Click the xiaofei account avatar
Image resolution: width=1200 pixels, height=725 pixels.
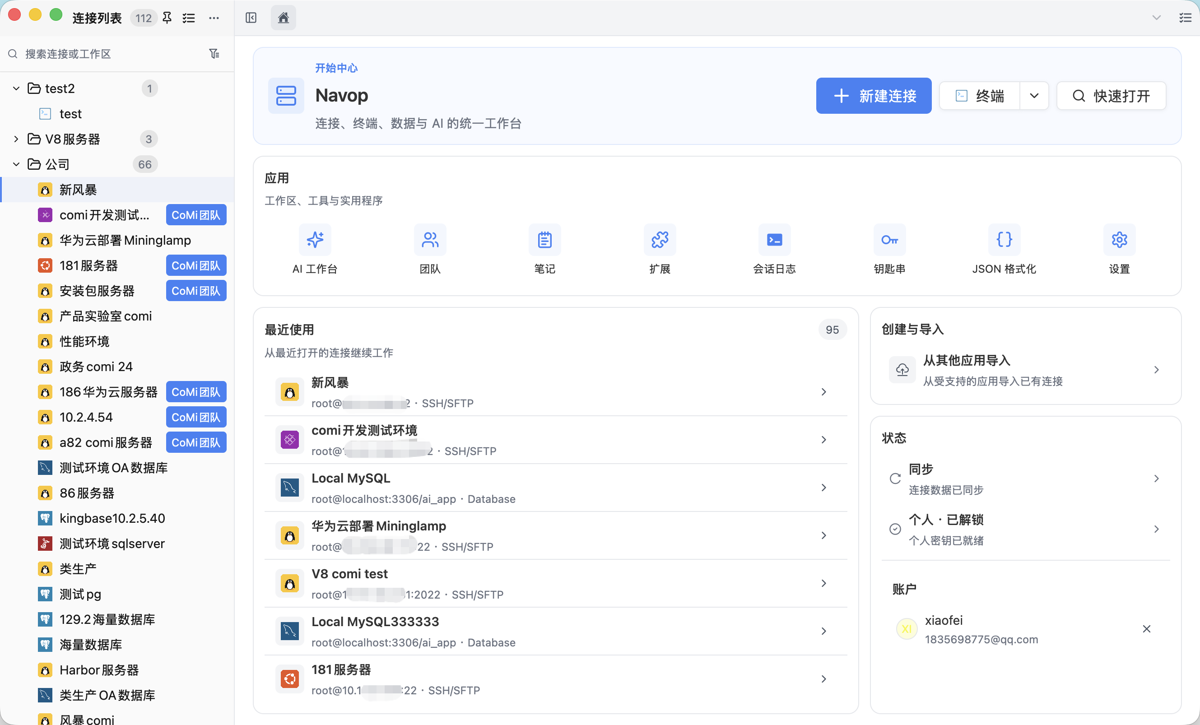coord(907,630)
